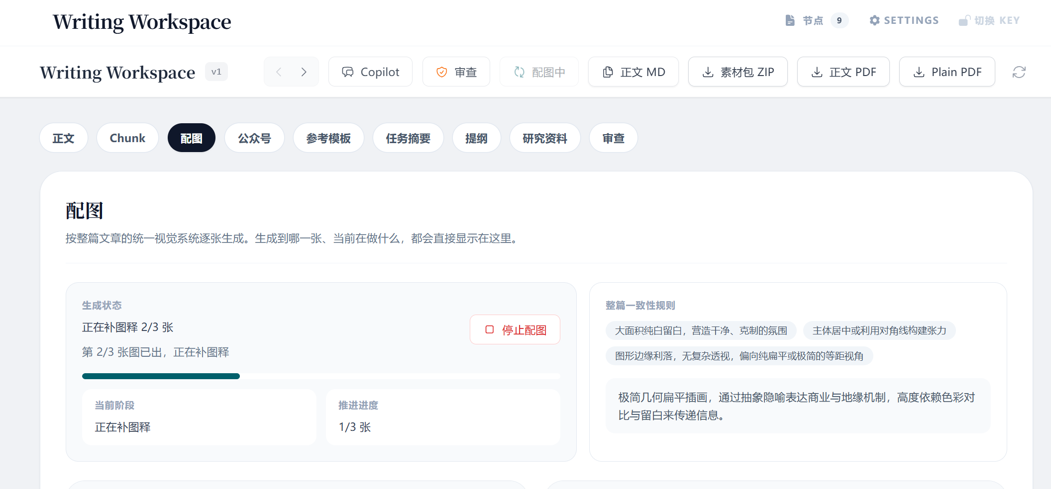This screenshot has height=489, width=1051.
Task: Click the image generation progress bar
Action: (321, 376)
